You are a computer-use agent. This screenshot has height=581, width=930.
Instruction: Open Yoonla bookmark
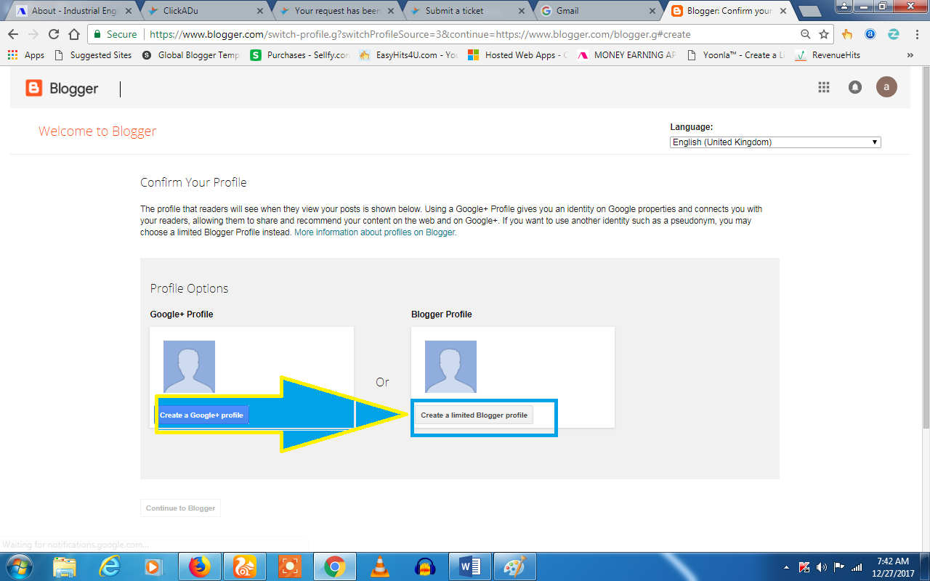pos(735,55)
